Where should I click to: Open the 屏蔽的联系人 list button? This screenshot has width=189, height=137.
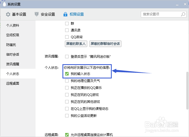point(76,44)
